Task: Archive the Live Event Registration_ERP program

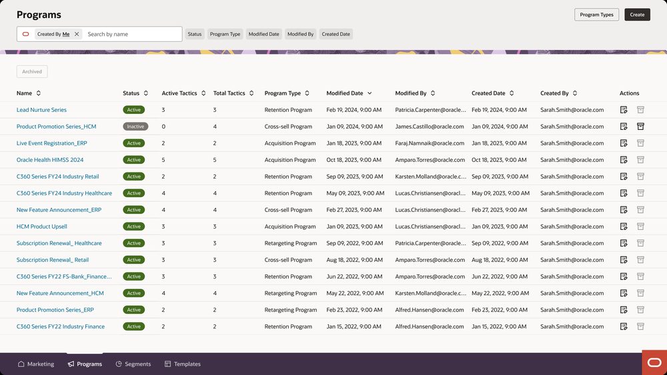Action: pyautogui.click(x=640, y=143)
